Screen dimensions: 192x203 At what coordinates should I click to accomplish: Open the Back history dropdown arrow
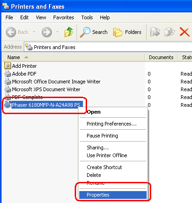point(34,32)
